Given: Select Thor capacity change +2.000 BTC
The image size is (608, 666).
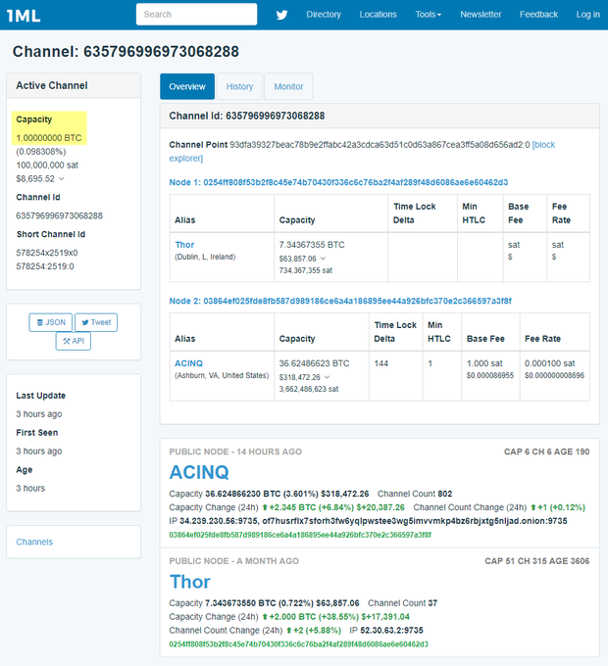Looking at the screenshot, I should [x=292, y=617].
